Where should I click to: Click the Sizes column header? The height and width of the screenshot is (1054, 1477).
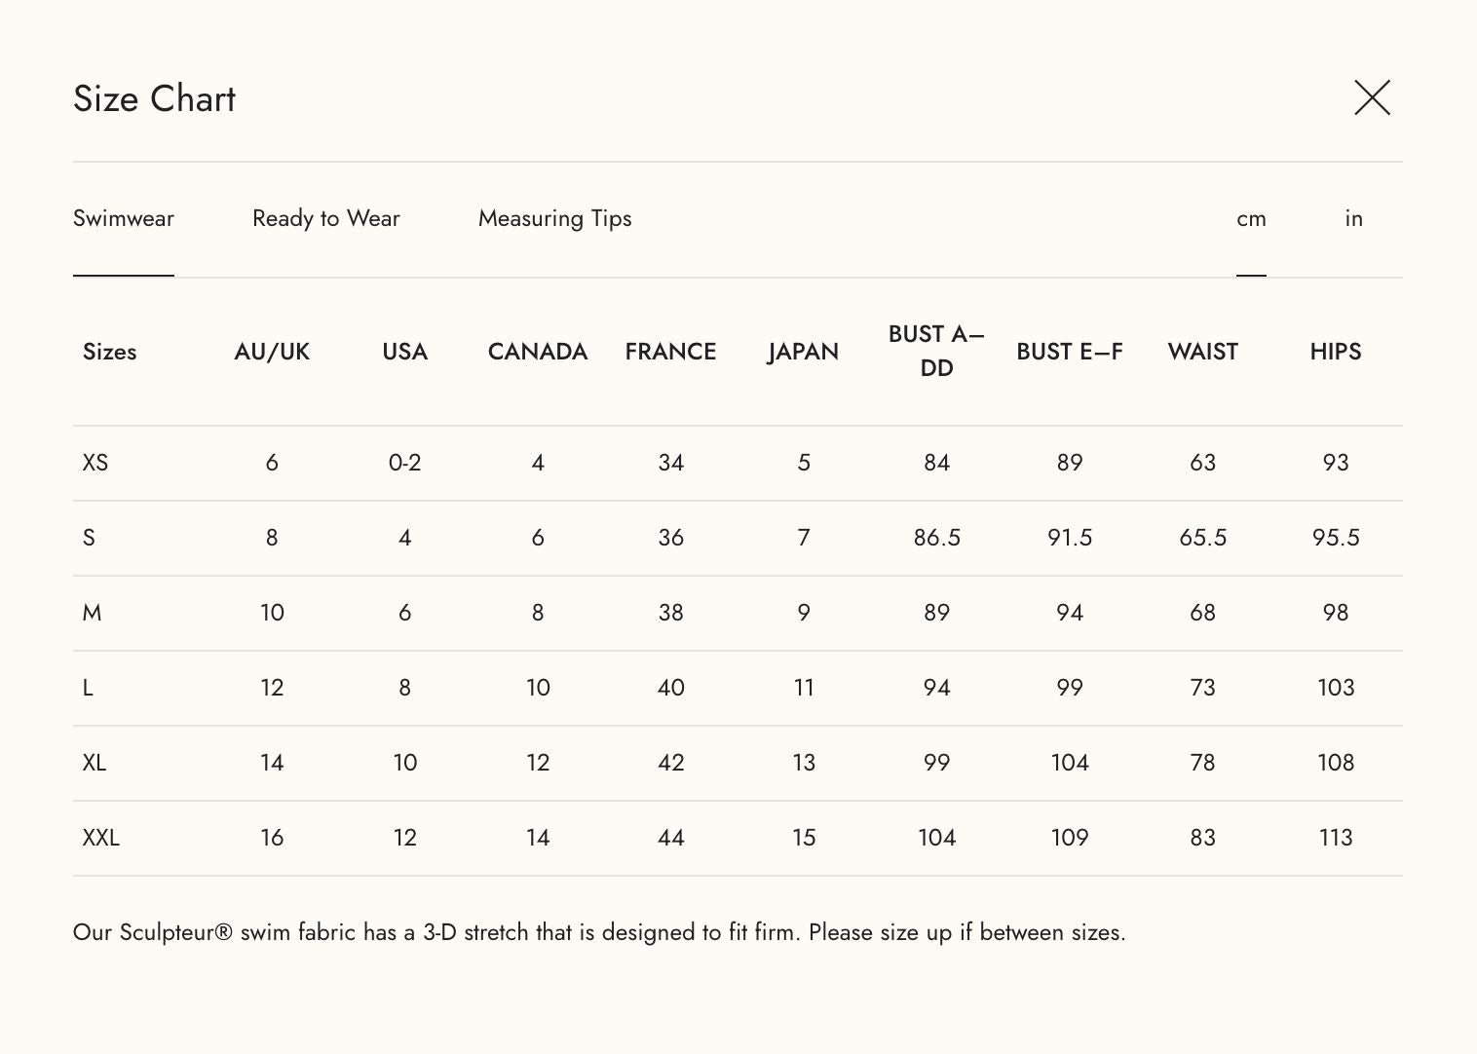tap(109, 352)
